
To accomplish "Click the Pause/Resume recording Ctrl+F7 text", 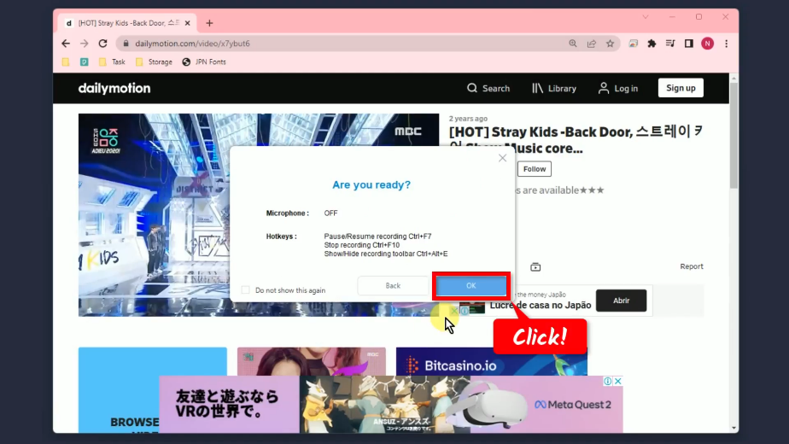I will click(x=378, y=237).
